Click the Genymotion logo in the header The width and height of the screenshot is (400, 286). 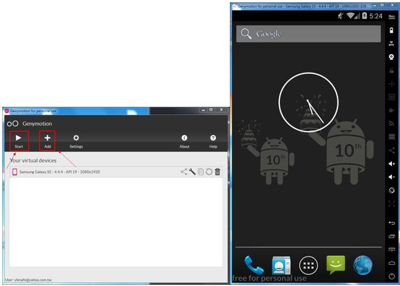click(13, 123)
